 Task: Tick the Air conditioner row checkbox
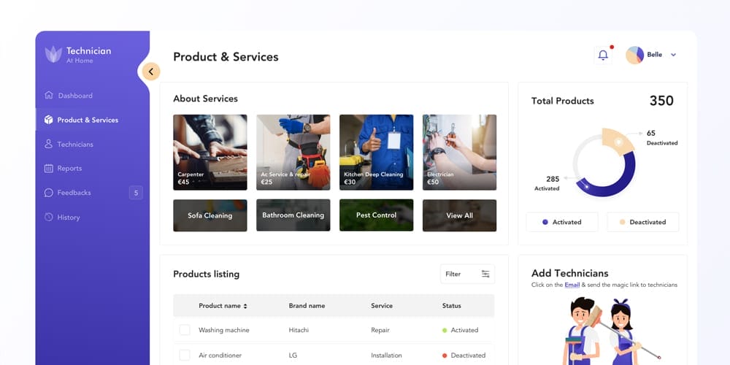pyautogui.click(x=185, y=355)
